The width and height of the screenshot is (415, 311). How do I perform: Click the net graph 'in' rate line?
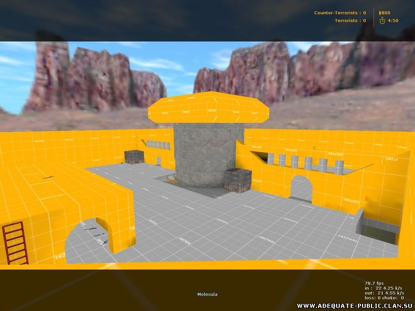coord(383,288)
